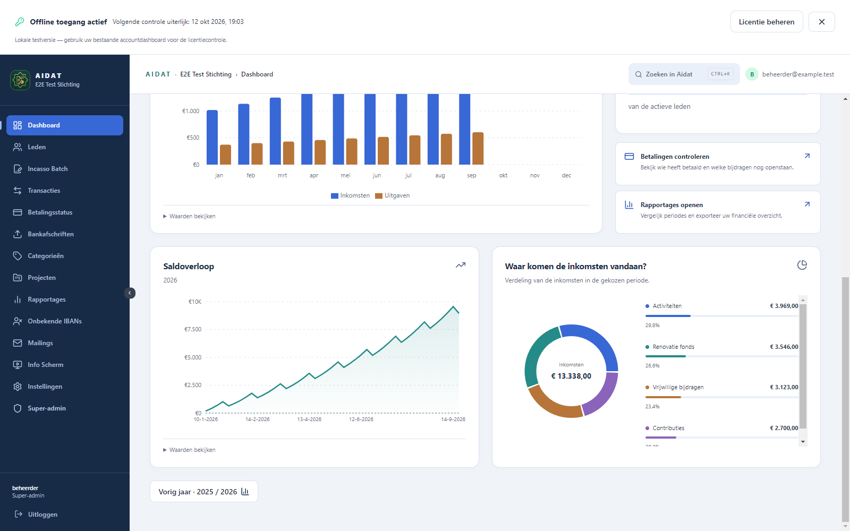This screenshot has height=531, width=850.
Task: Select the Dashboard menu item
Action: click(65, 125)
